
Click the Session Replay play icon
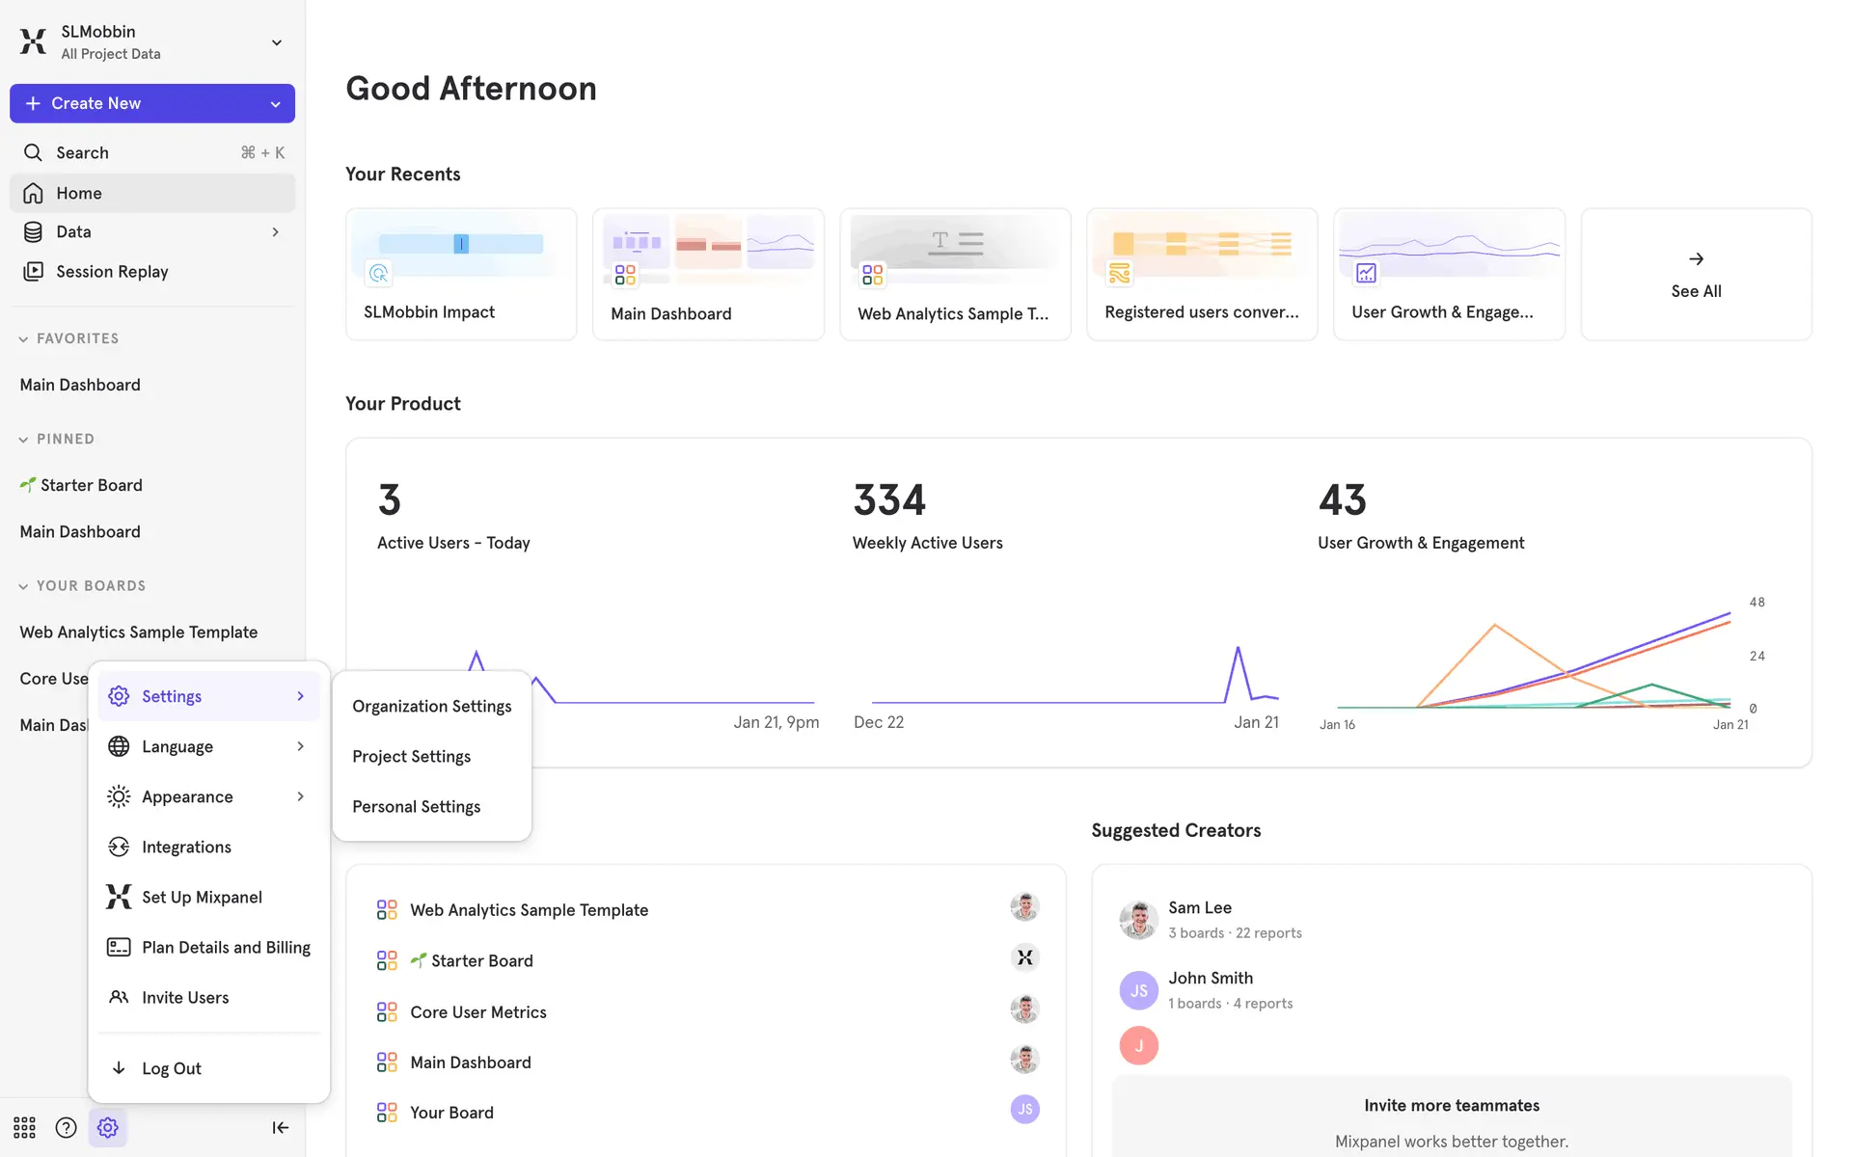[x=33, y=272]
